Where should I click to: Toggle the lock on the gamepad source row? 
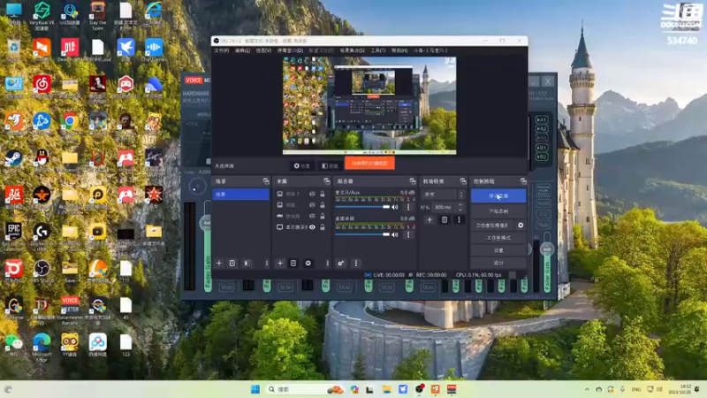coord(323,216)
